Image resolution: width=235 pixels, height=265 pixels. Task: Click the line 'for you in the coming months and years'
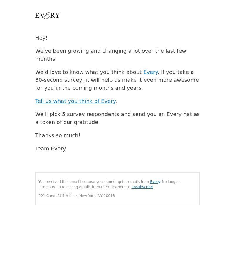click(x=89, y=88)
